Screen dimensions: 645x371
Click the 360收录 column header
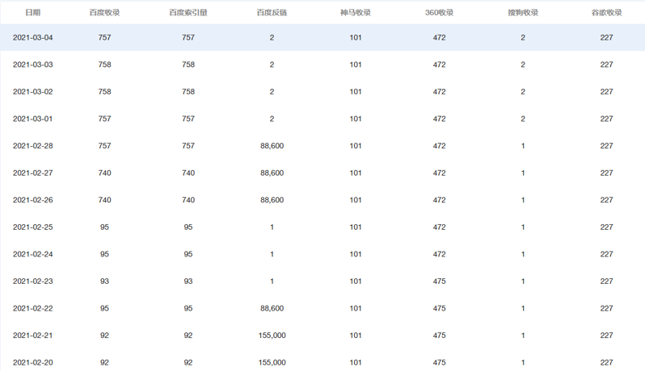coord(439,14)
